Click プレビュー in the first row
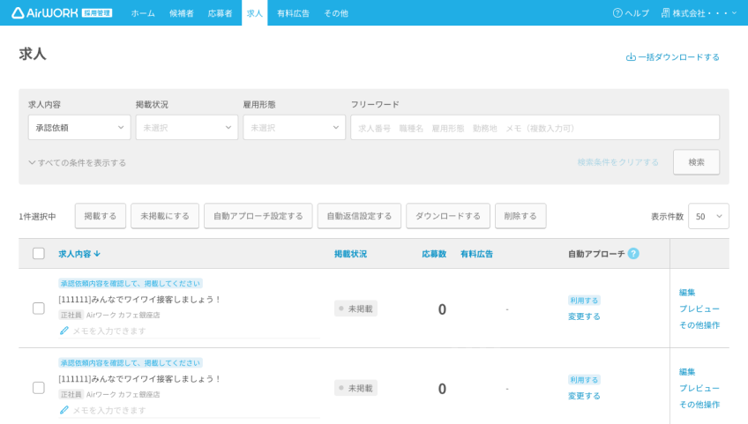Image resolution: width=748 pixels, height=424 pixels. pos(699,309)
